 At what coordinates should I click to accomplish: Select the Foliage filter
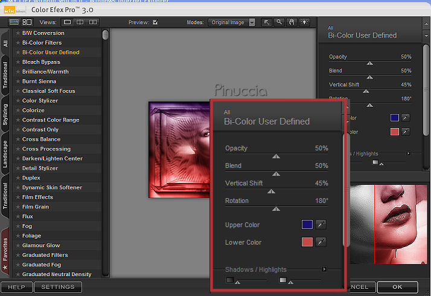pyautogui.click(x=31, y=236)
